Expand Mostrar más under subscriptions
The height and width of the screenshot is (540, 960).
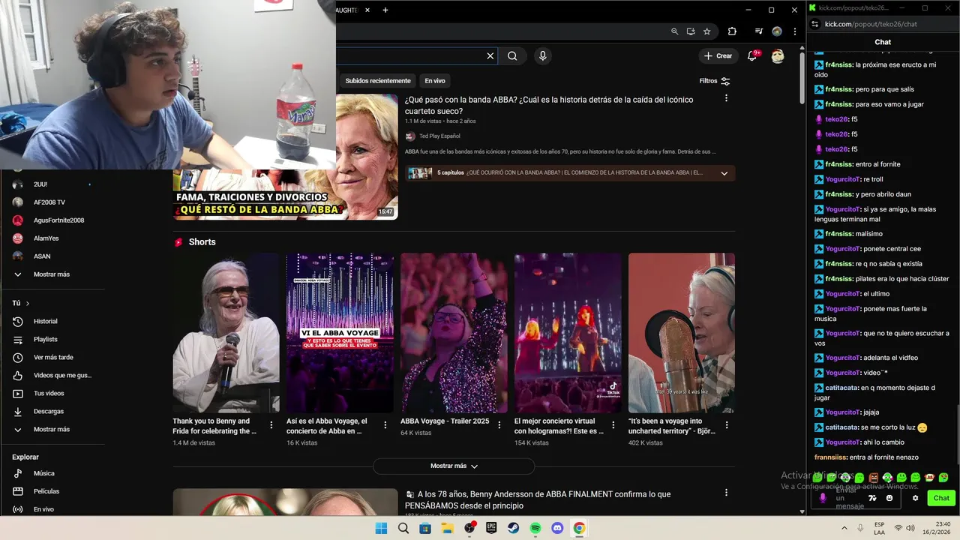tap(52, 274)
